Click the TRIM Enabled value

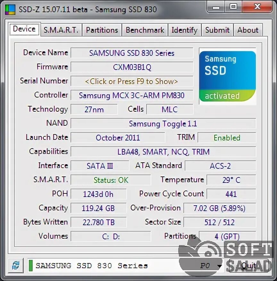point(227,138)
